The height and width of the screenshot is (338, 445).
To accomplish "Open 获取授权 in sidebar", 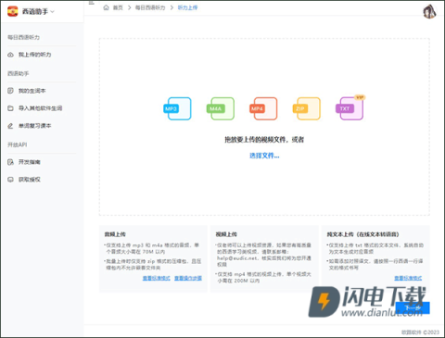I will pos(30,180).
